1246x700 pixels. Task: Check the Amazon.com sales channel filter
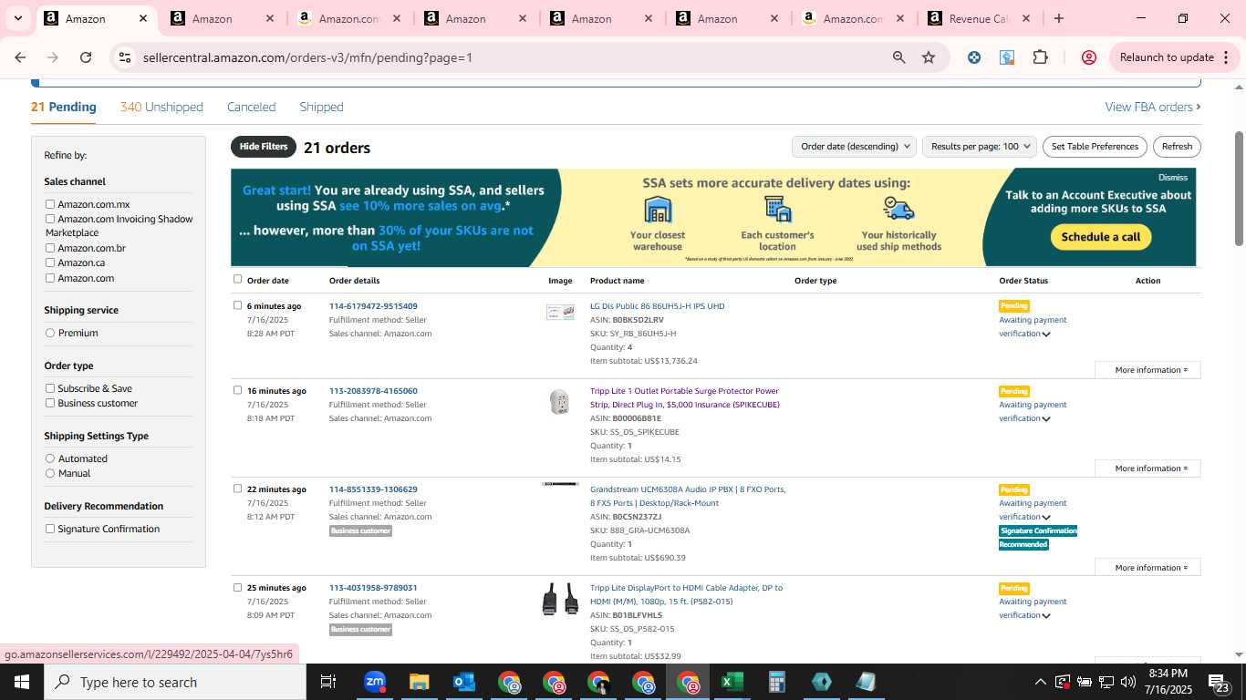click(50, 278)
